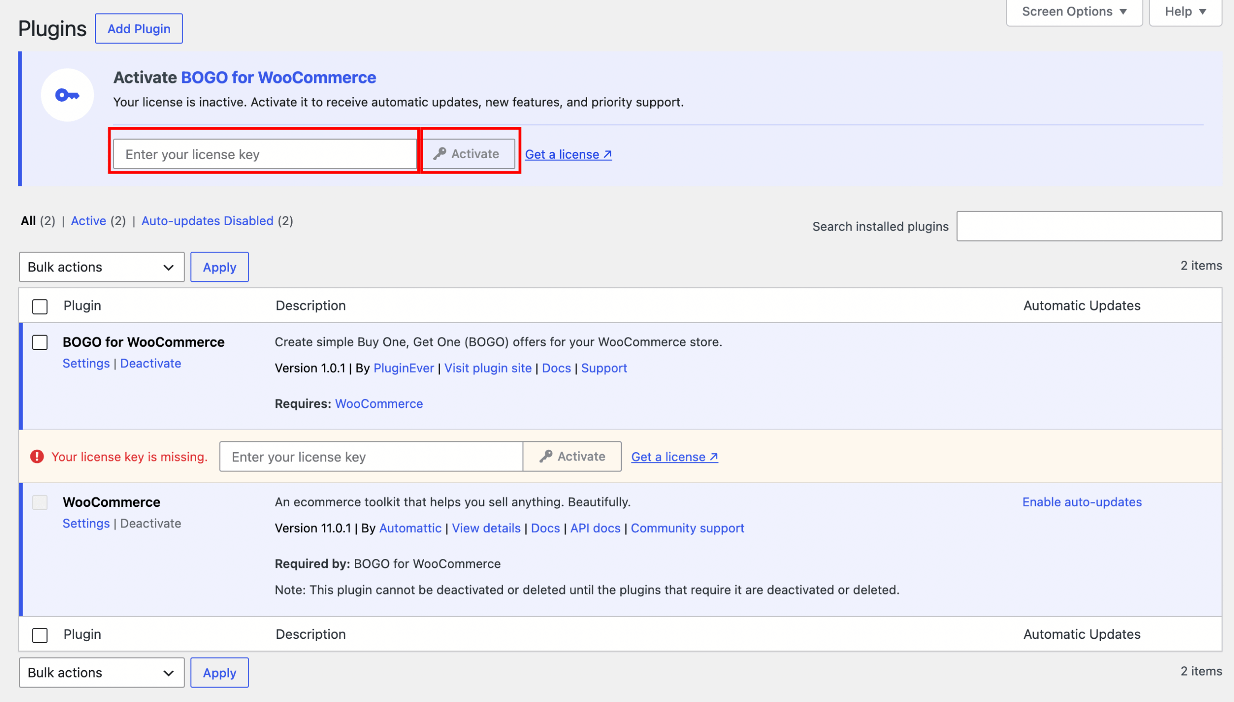1234x702 pixels.
Task: Enable auto-updates for WooCommerce
Action: coord(1082,502)
